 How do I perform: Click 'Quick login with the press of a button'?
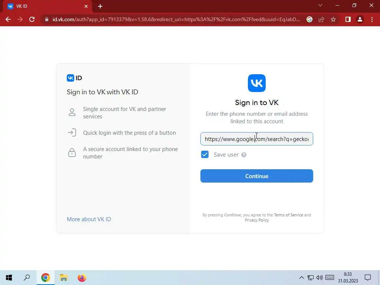coord(130,133)
